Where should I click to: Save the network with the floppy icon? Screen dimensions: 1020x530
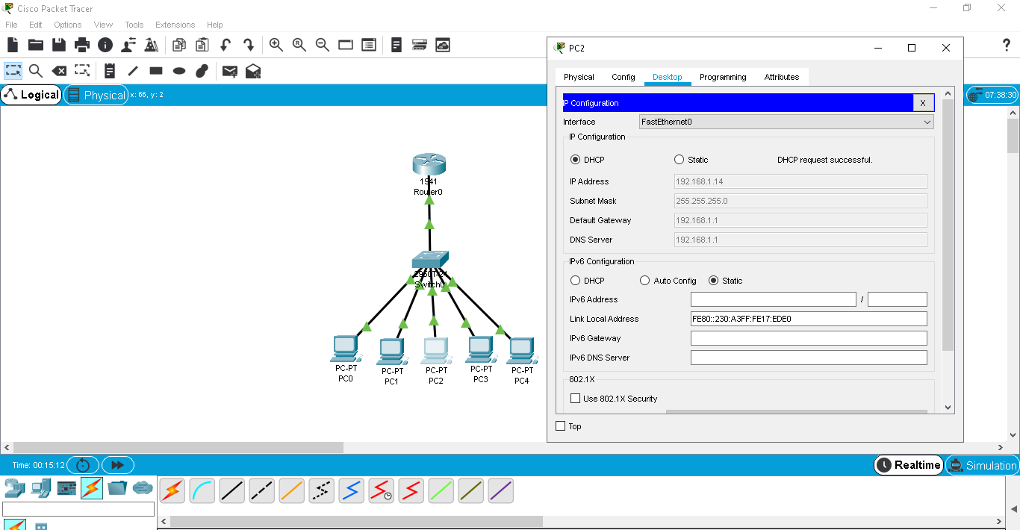click(x=58, y=45)
